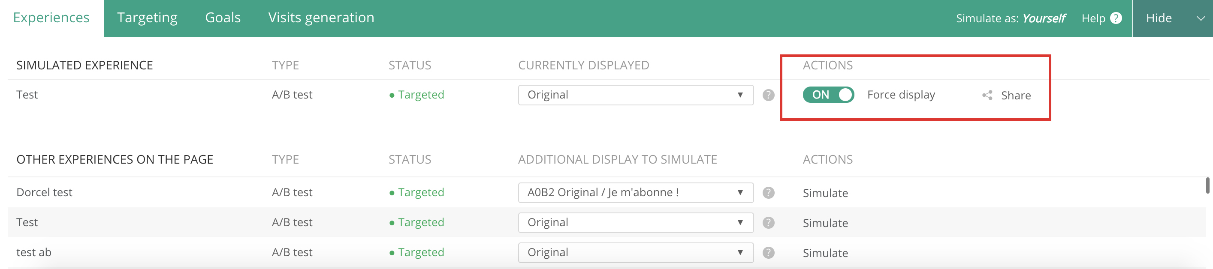
Task: Open help icon for simulated Test display
Action: pos(768,95)
